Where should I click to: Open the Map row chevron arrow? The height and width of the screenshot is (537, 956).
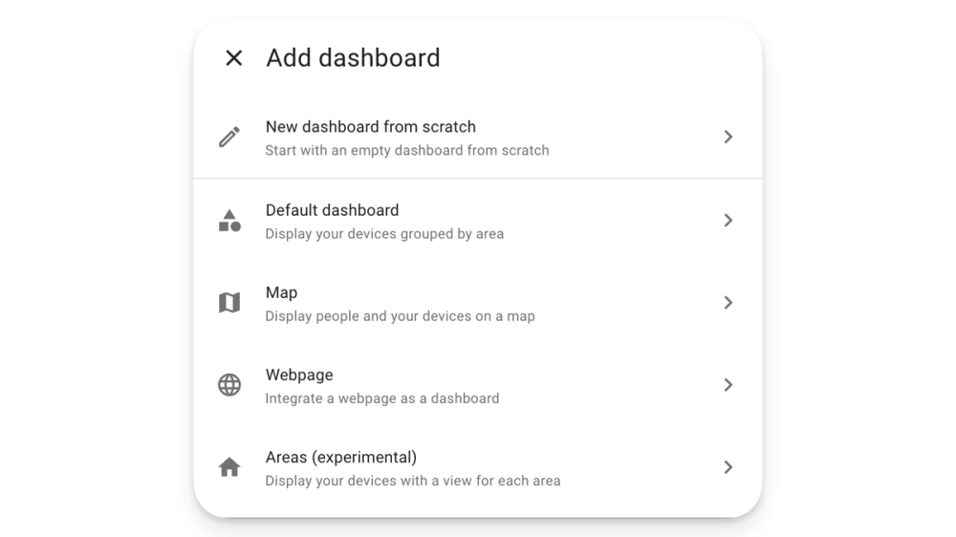click(x=728, y=302)
